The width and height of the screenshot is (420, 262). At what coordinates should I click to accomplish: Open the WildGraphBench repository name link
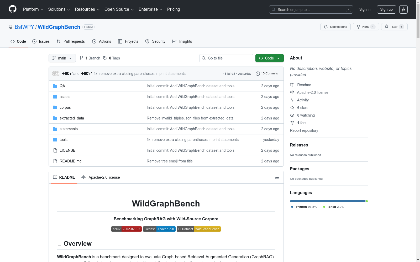coord(59,27)
